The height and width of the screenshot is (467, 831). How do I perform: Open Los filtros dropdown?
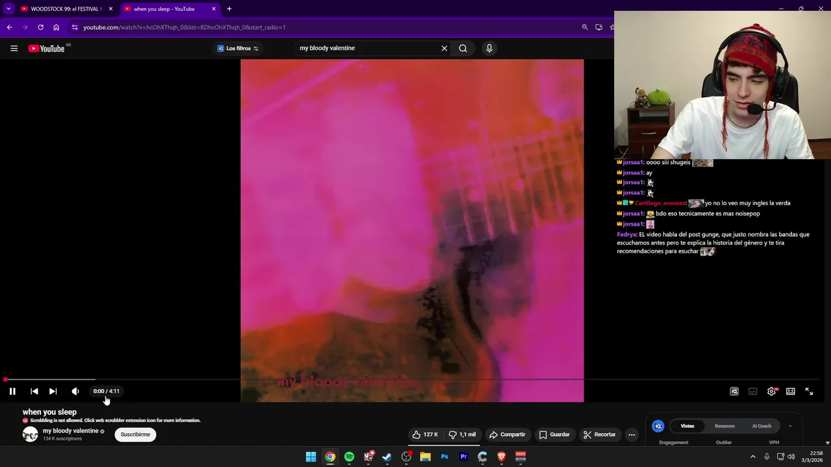pos(238,48)
